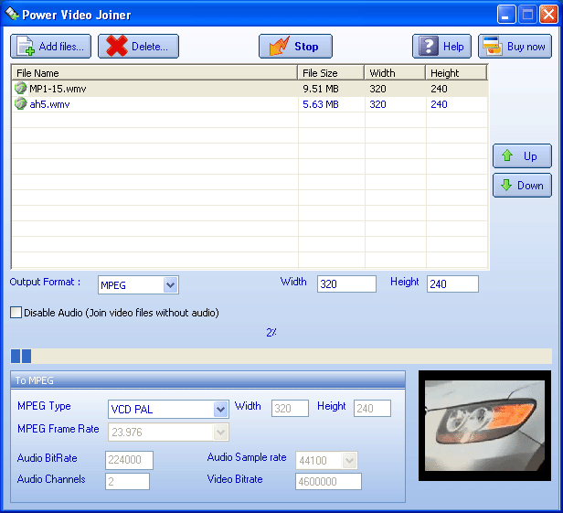563x513 pixels.
Task: Stop the joining process
Action: 295,47
